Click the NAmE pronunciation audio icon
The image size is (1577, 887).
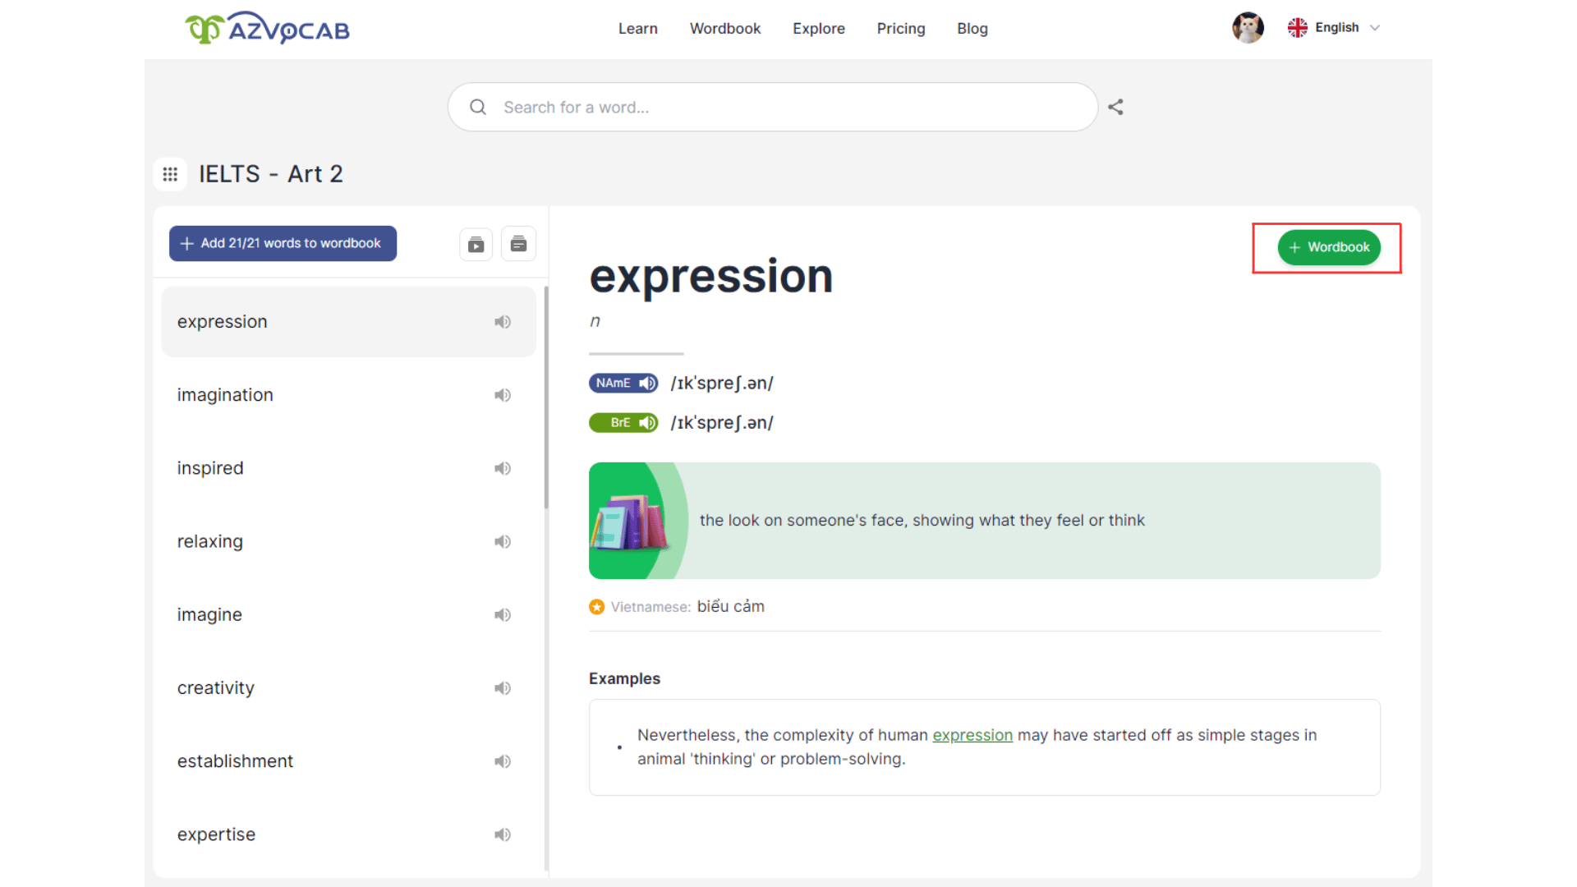click(x=646, y=382)
